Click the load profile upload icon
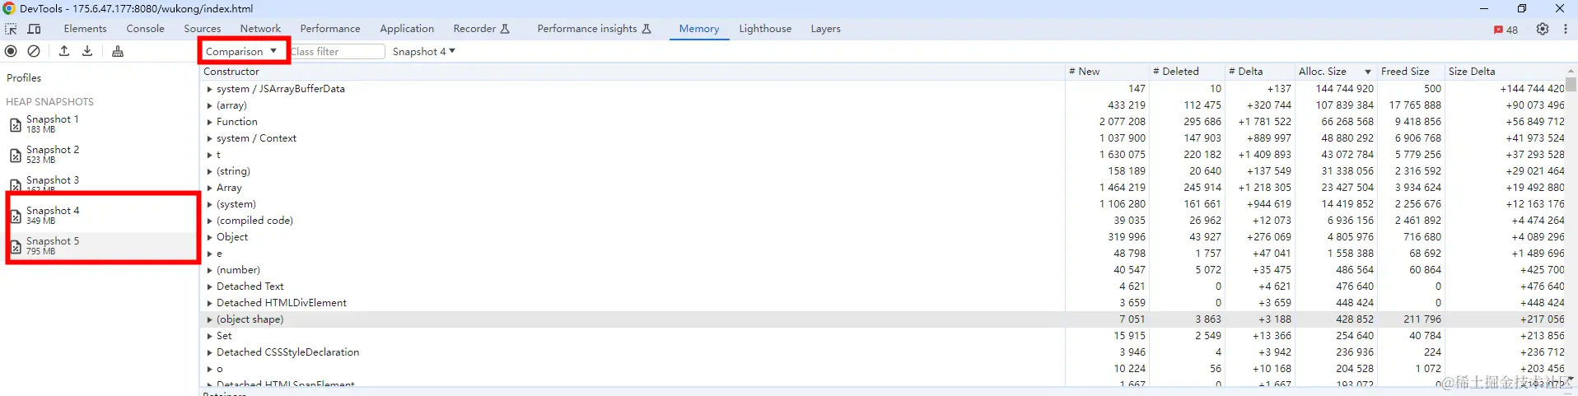Screen dimensions: 1578x396 [x=64, y=51]
